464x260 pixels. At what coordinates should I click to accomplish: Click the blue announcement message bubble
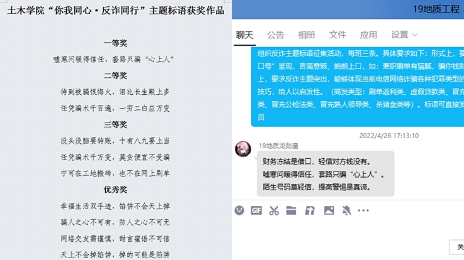(358, 86)
